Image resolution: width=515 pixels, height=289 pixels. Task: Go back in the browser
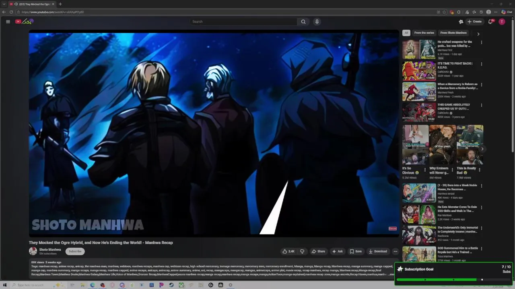click(x=4, y=12)
